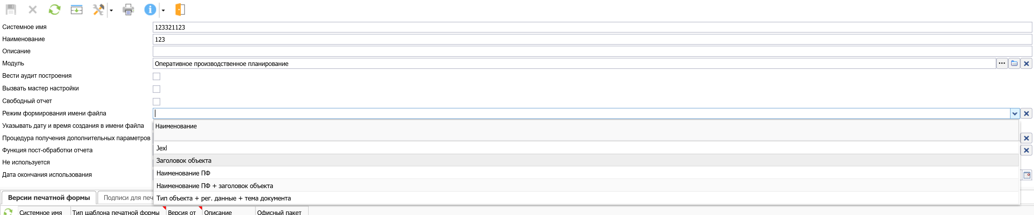Toggle the Свободный отчет checkbox
1034x215 pixels.
(x=156, y=101)
